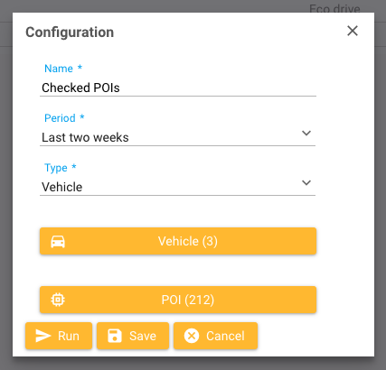Click the chip icon on POI button
The width and height of the screenshot is (386, 370).
coord(58,300)
